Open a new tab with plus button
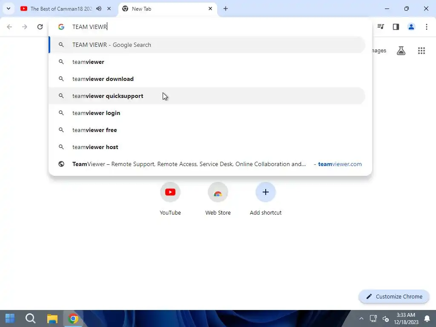This screenshot has height=327, width=436. point(226,9)
